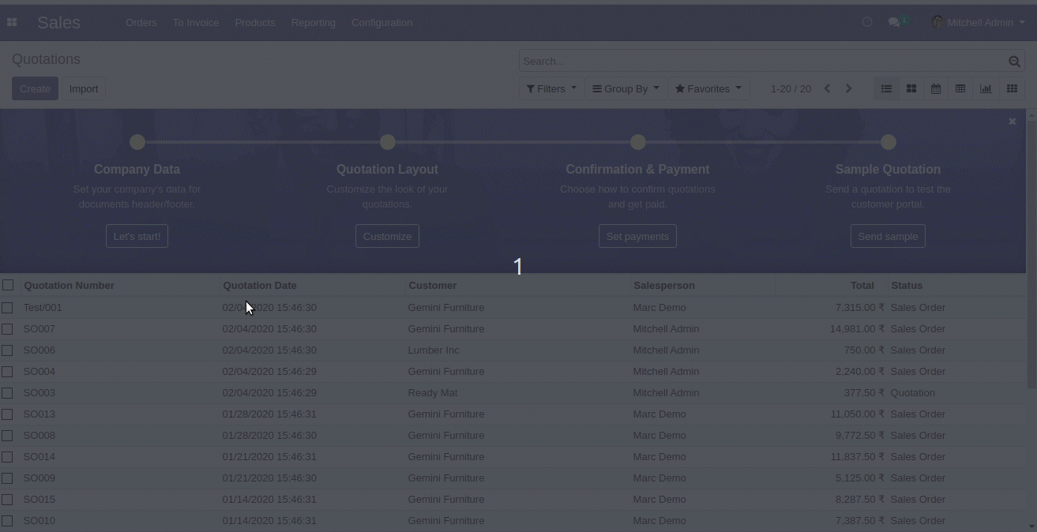
Task: Expand the Favorites dropdown
Action: click(708, 88)
